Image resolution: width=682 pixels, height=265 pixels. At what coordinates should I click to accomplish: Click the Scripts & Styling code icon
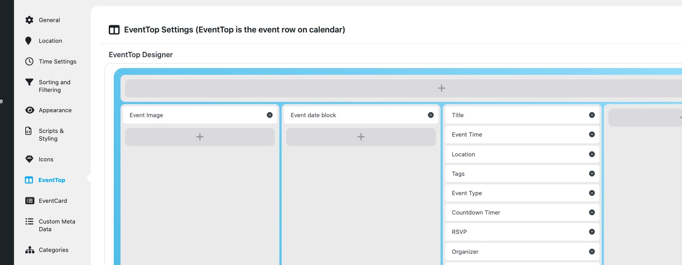point(28,131)
